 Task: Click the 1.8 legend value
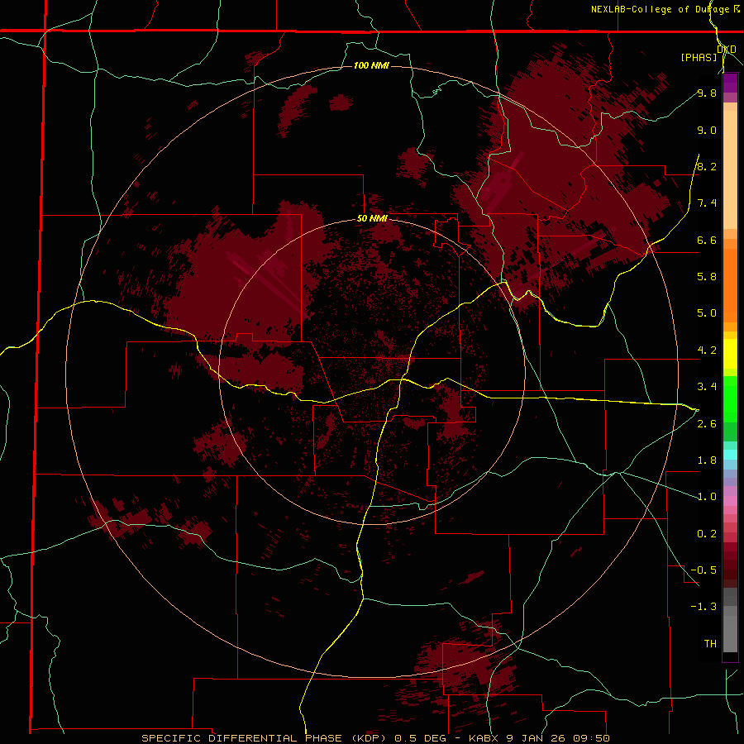tap(707, 460)
